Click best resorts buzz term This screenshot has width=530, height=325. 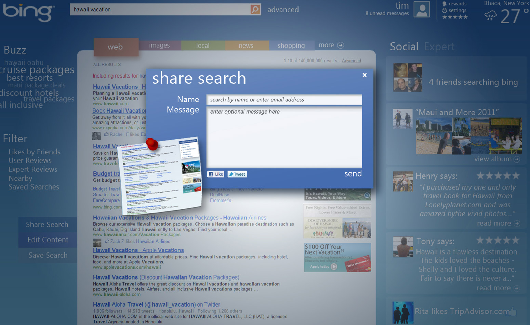coord(30,78)
